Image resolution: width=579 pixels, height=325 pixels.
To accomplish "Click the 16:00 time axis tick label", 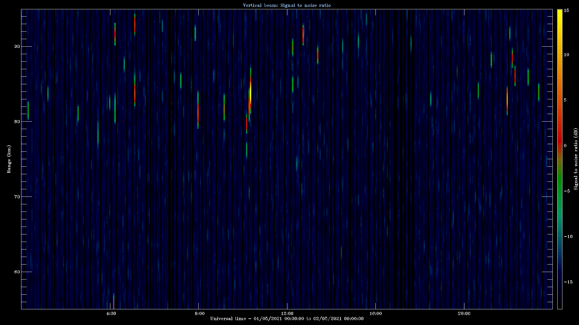I will click(375, 314).
